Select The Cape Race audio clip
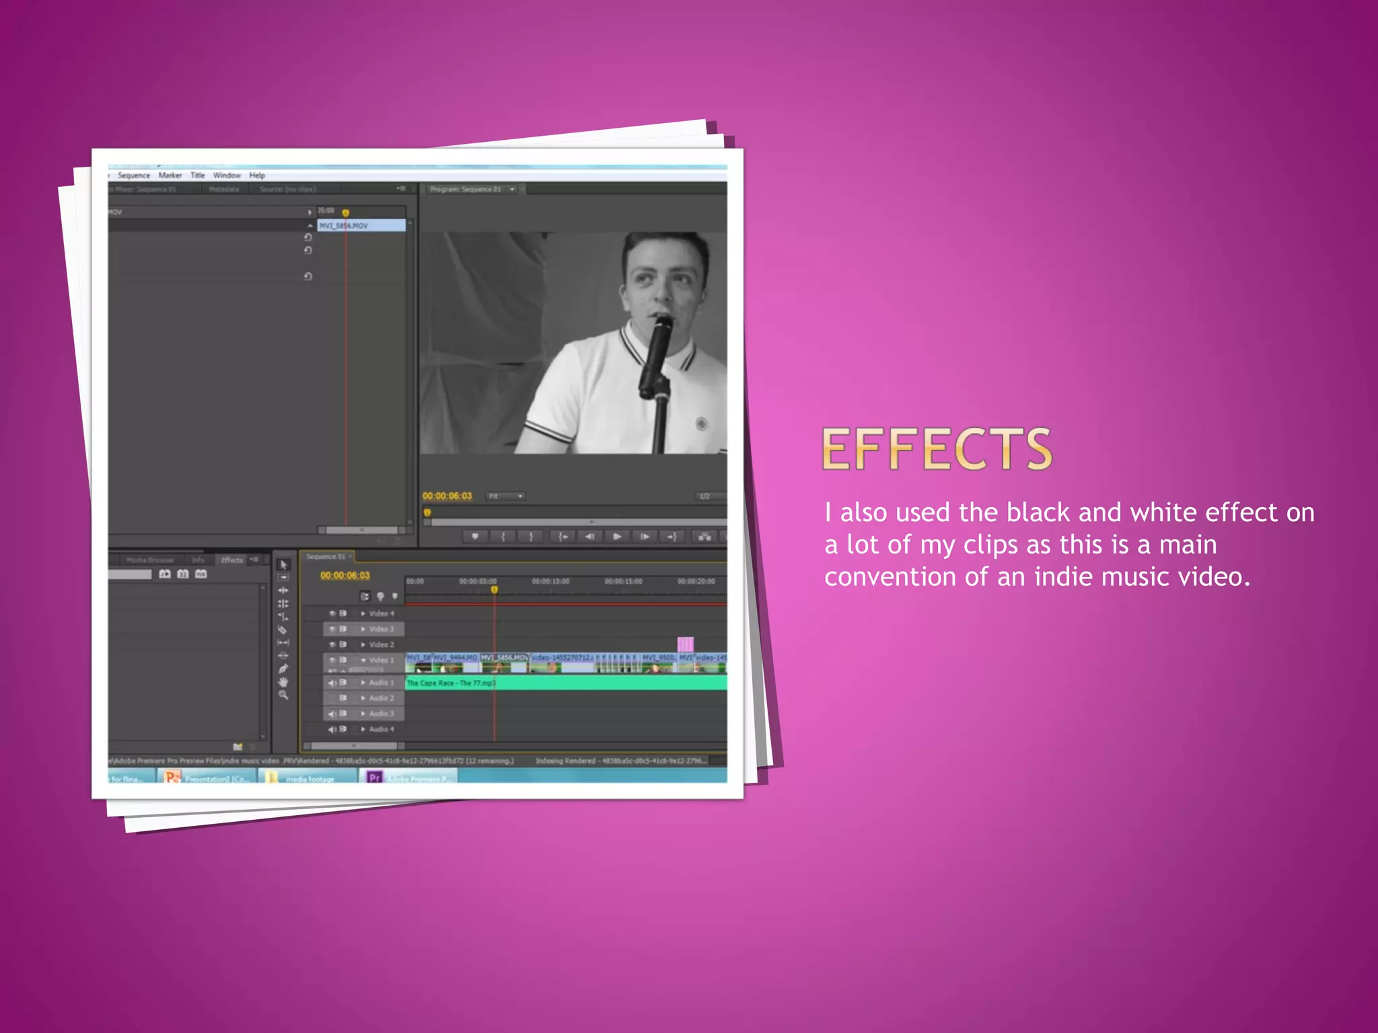 point(566,683)
